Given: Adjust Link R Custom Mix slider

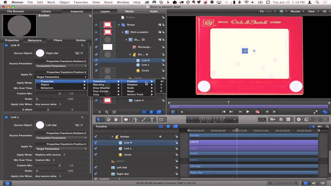Looking at the screenshot, I should click(x=60, y=94).
